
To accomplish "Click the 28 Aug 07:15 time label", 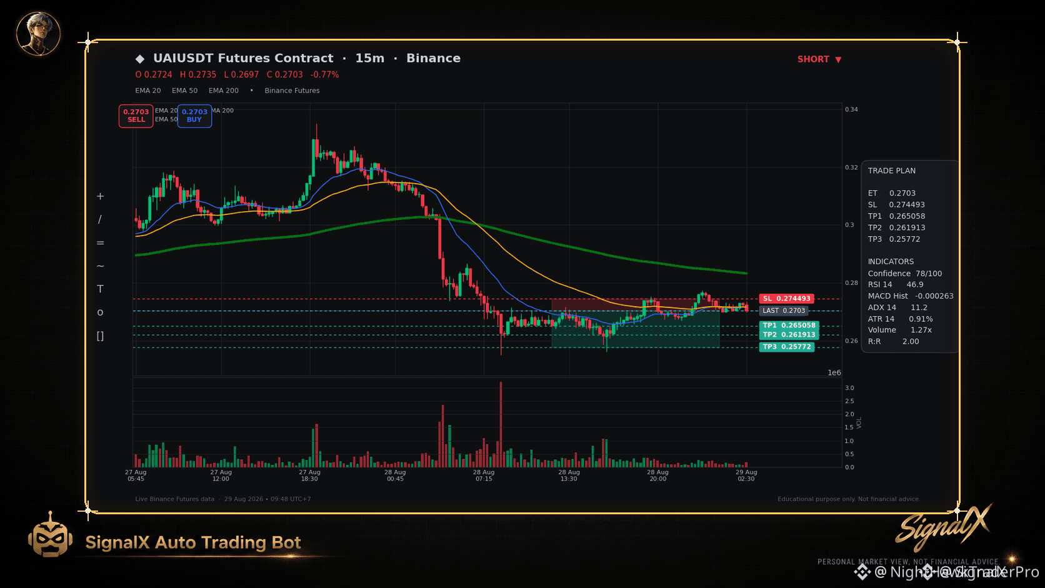I will point(484,476).
